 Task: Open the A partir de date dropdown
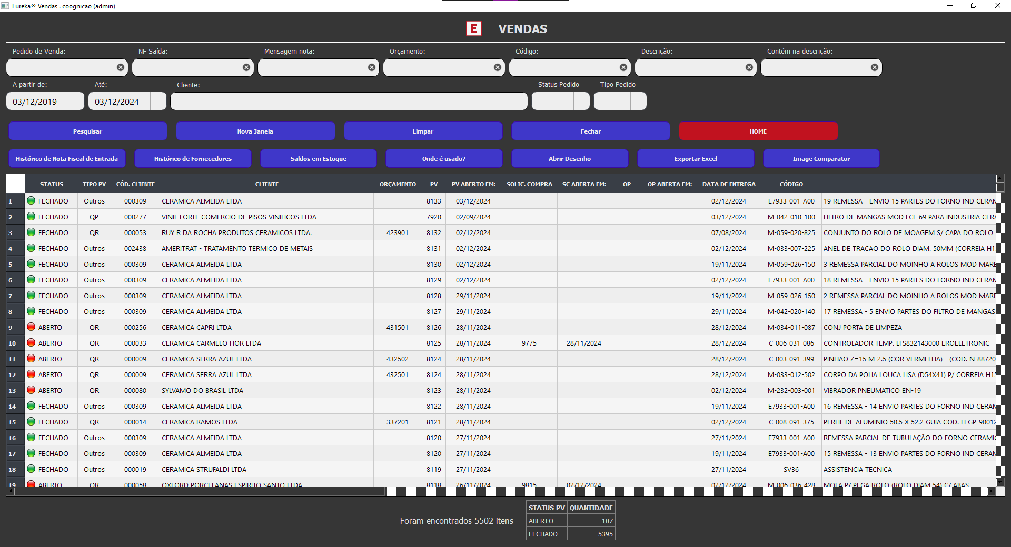(x=76, y=101)
